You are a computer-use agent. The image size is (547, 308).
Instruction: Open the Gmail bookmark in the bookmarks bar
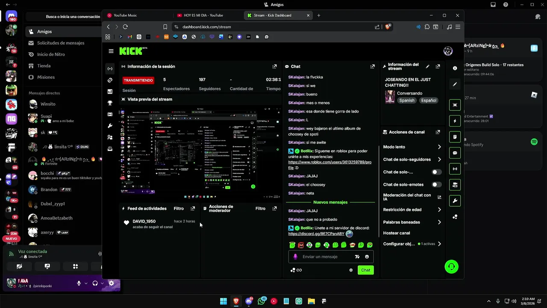[x=130, y=37]
